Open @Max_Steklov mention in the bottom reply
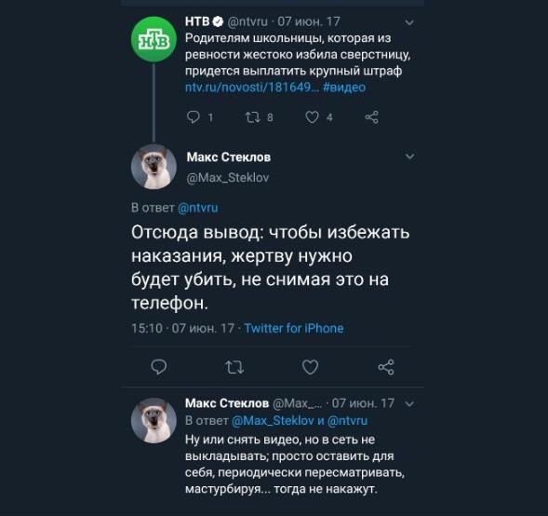 click(273, 420)
